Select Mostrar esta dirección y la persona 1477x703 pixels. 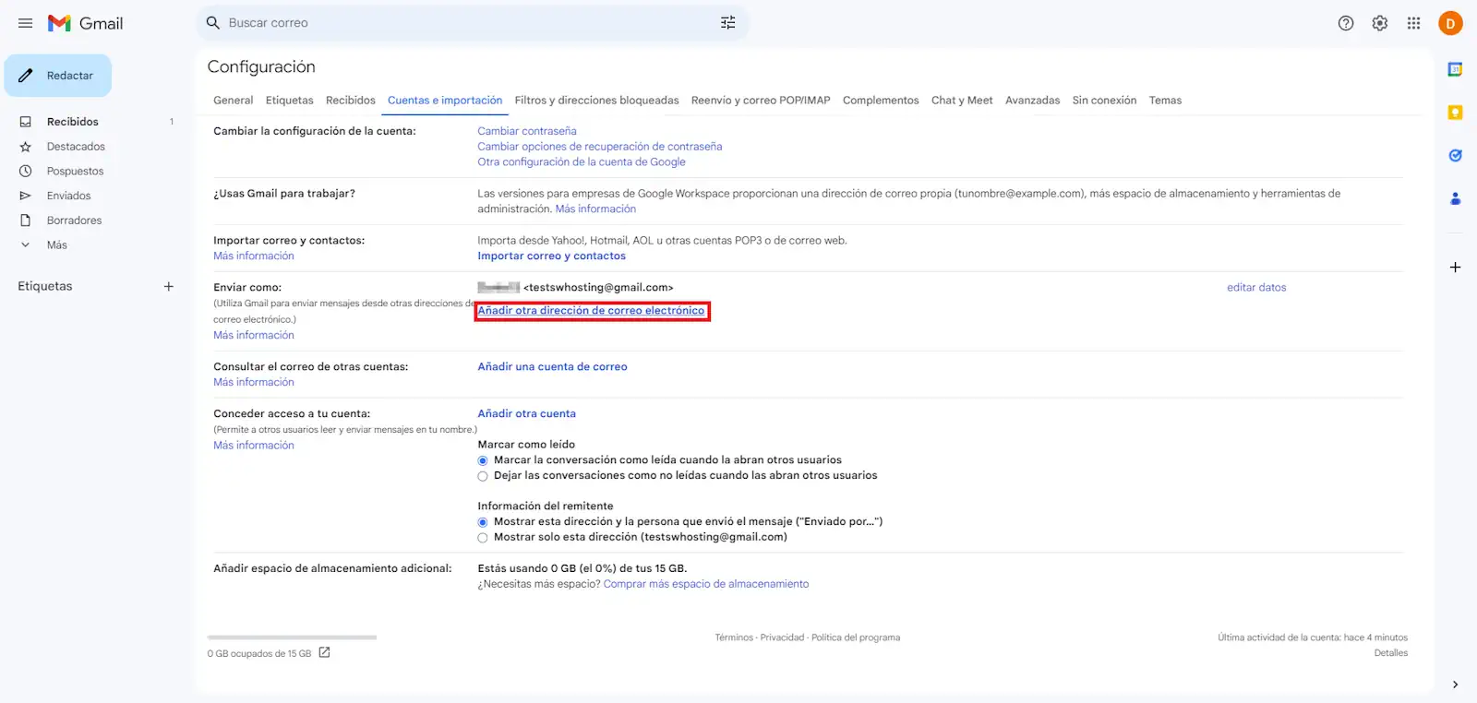point(483,522)
